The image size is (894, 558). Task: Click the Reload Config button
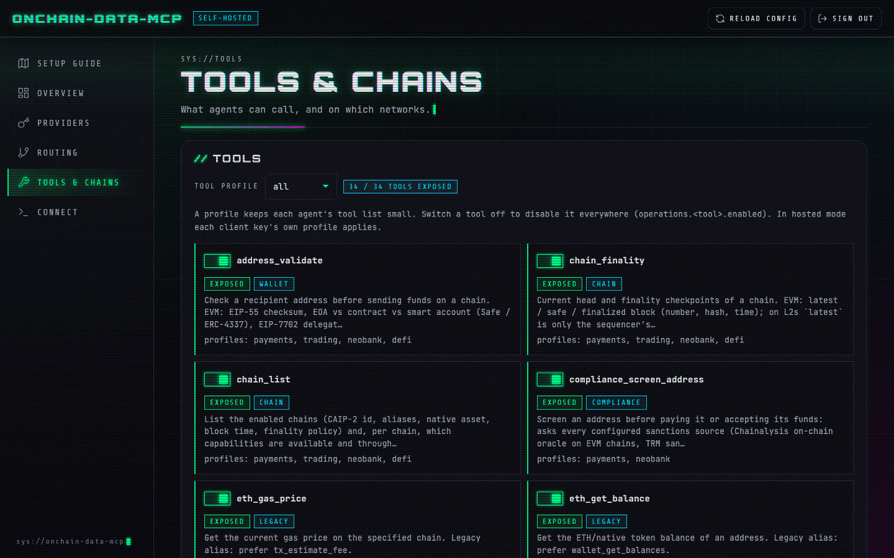pos(756,19)
